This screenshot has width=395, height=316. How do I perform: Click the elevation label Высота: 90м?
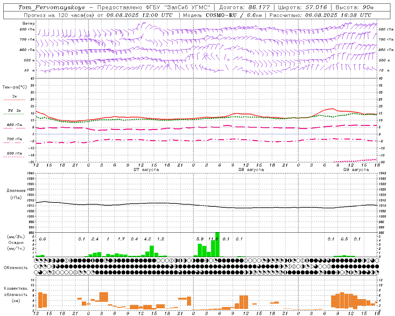pos(354,7)
